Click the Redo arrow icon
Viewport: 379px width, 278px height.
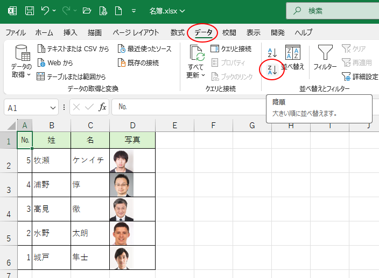66,11
